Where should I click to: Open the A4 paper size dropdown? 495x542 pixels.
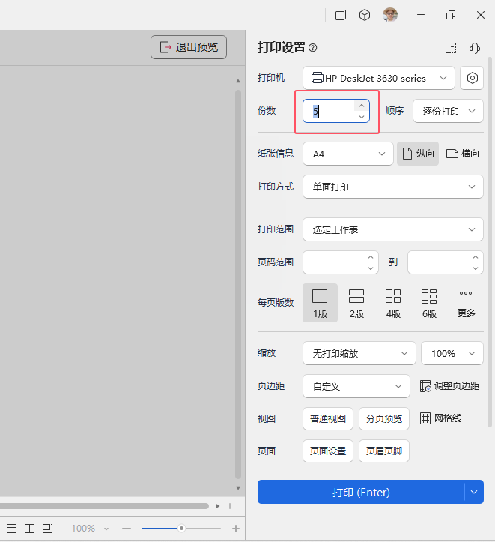coord(348,154)
